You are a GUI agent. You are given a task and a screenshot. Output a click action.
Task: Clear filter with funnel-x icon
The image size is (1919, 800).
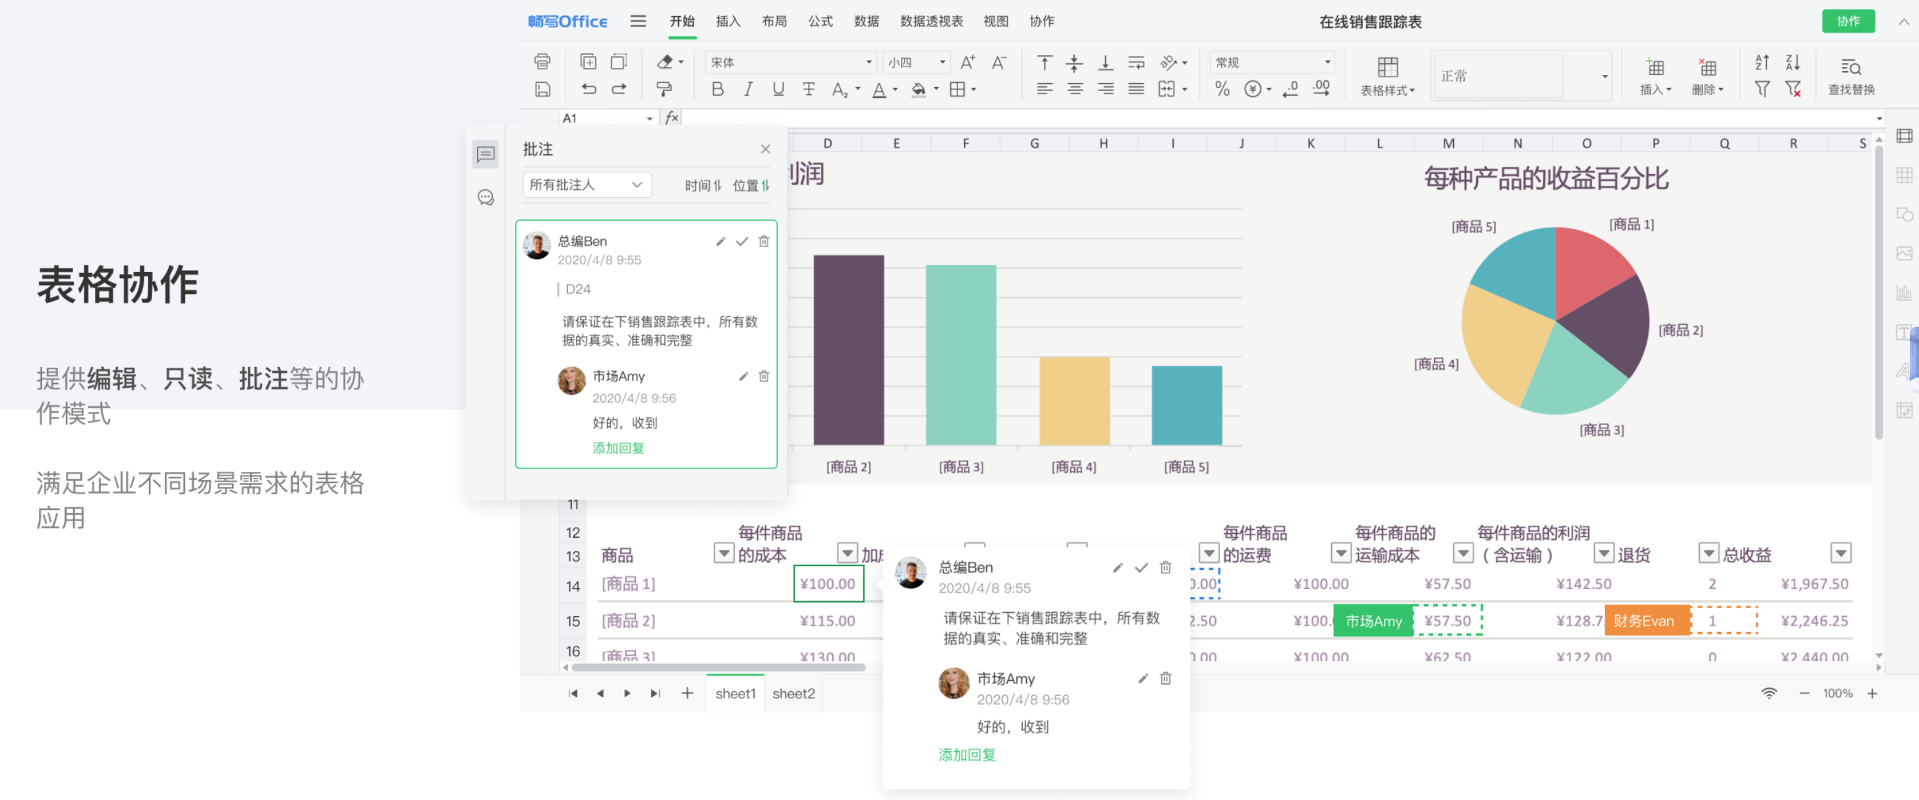coord(1793,90)
